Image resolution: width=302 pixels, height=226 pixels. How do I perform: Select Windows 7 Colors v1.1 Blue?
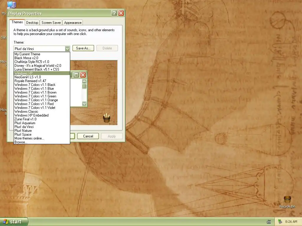point(42,89)
